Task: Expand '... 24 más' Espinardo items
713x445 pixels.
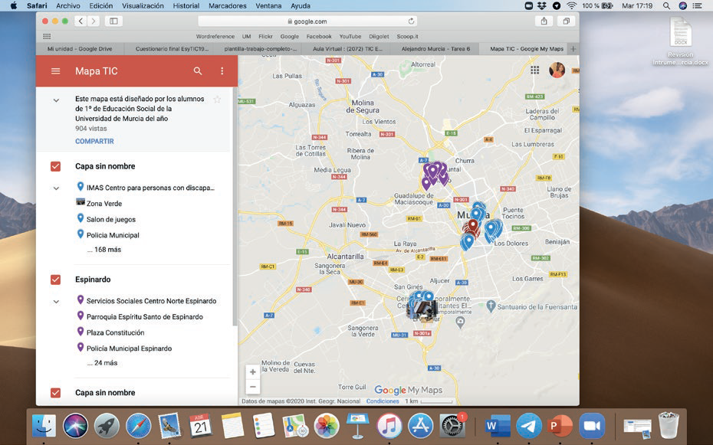Action: click(x=102, y=363)
